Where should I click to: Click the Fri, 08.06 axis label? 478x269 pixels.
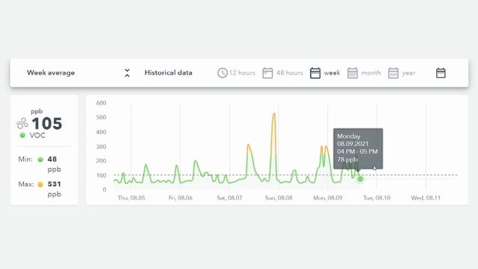(x=181, y=198)
